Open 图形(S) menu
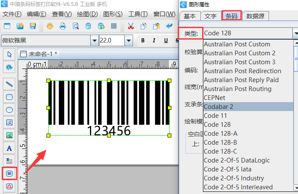The height and width of the screenshot is (194, 298). pyautogui.click(x=113, y=14)
